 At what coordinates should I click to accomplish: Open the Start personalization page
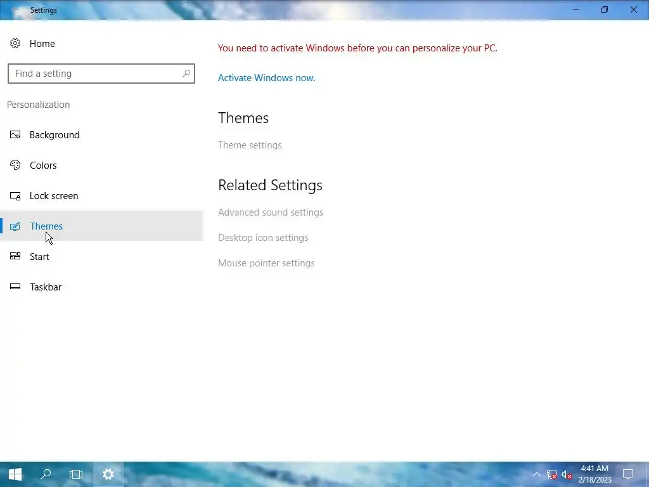coord(101,256)
